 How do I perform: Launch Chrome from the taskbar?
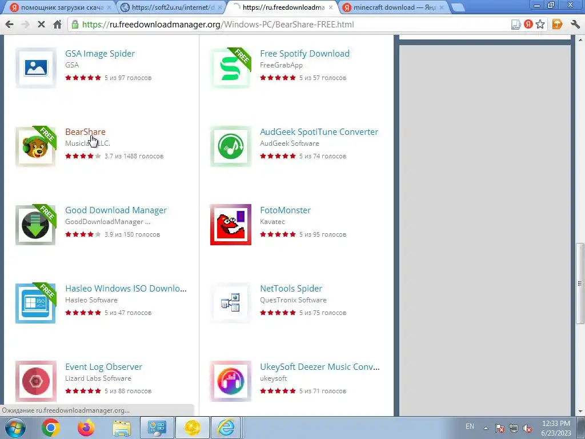51,428
